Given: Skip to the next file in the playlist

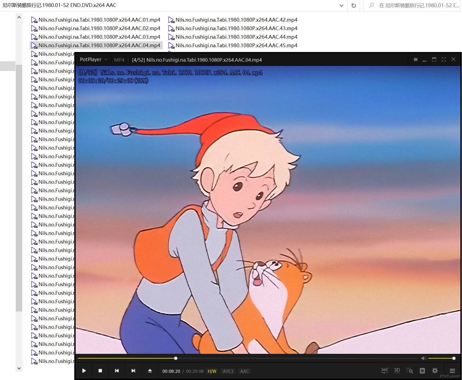Looking at the screenshot, I should click(133, 371).
